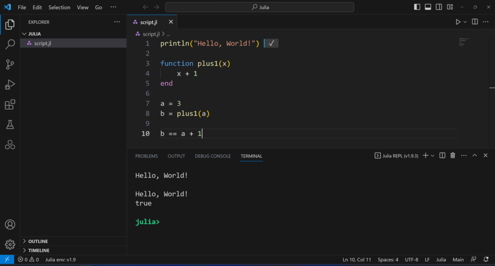Viewport: 495px width, 266px height.
Task: Kill terminal with trash icon
Action: [x=452, y=155]
